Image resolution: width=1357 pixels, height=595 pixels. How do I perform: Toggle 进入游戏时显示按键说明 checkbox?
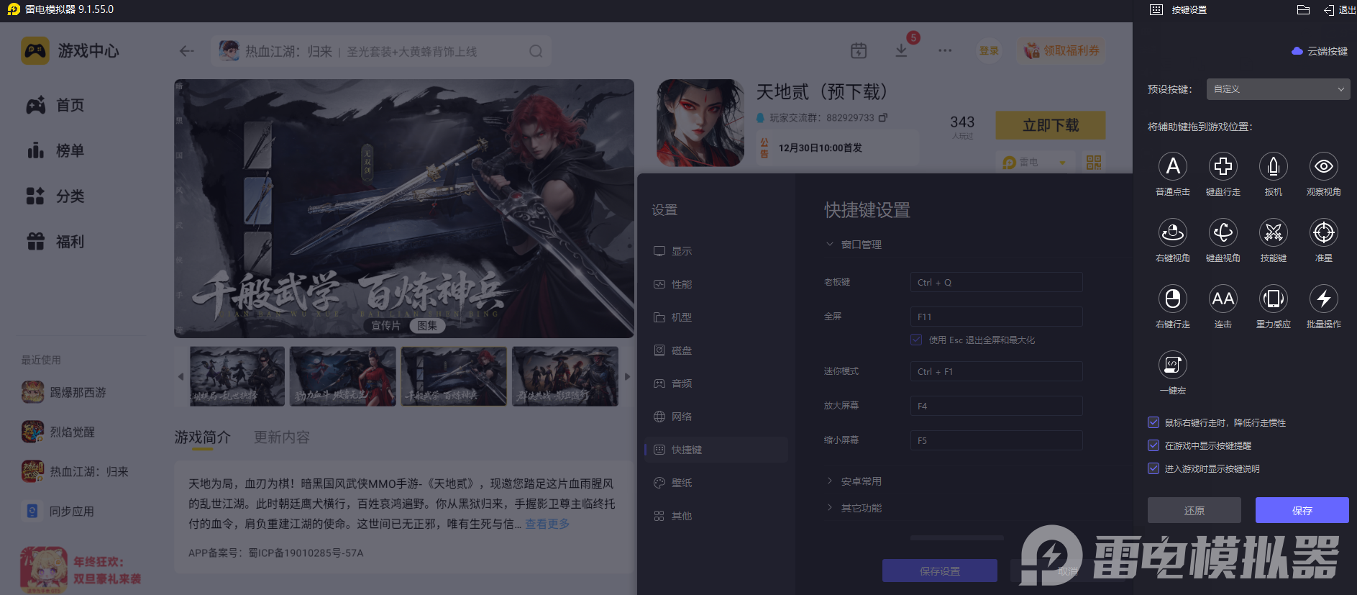click(1153, 468)
